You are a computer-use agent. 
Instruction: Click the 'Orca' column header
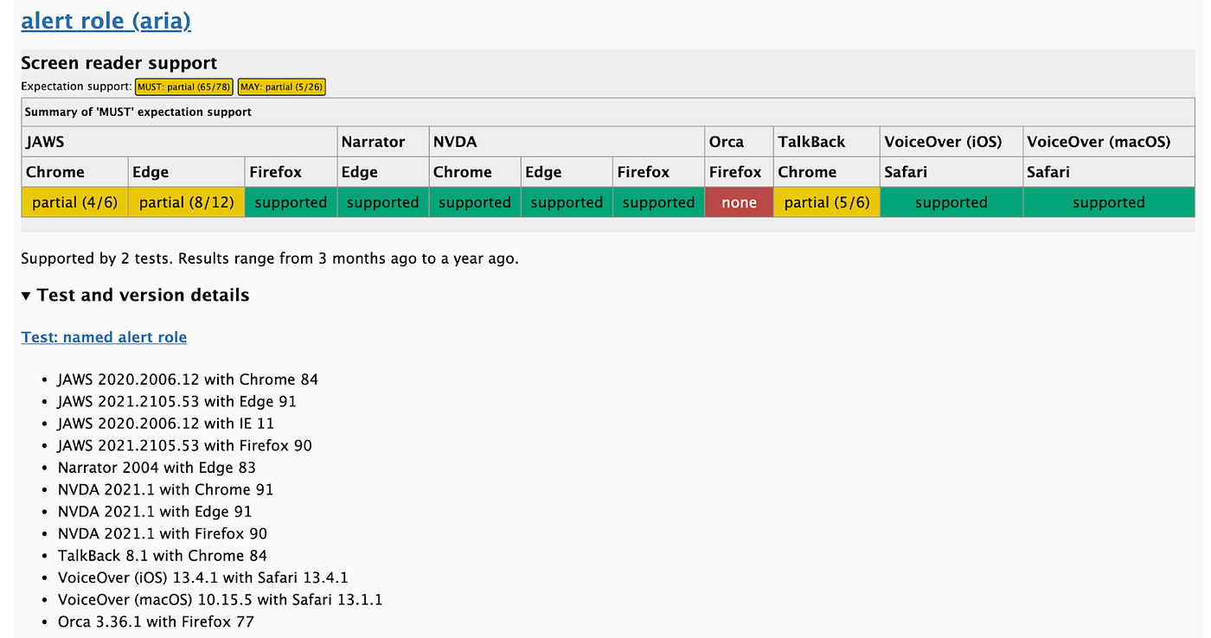(x=739, y=142)
